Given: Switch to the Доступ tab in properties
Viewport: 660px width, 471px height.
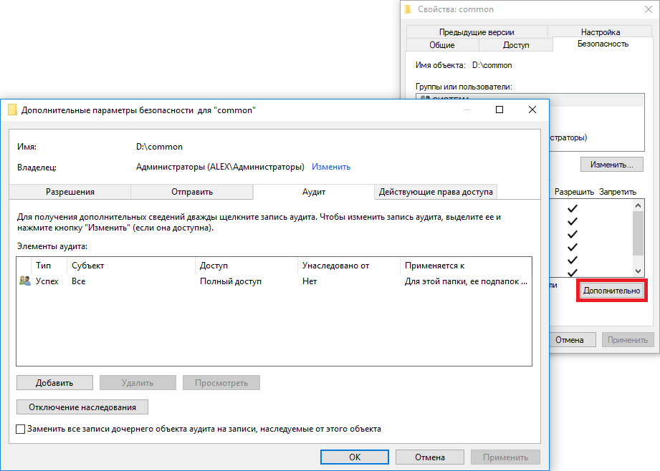Looking at the screenshot, I should [516, 45].
